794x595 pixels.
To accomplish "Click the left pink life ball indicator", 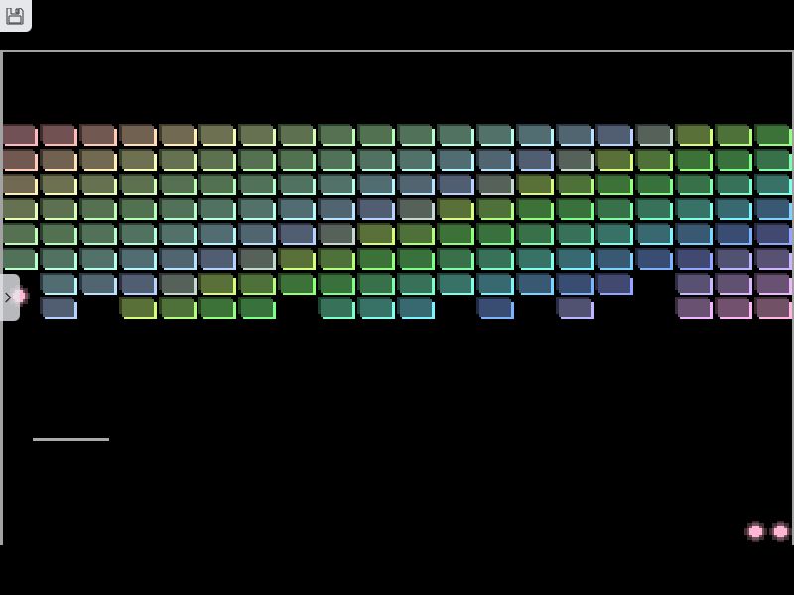I will 755,532.
